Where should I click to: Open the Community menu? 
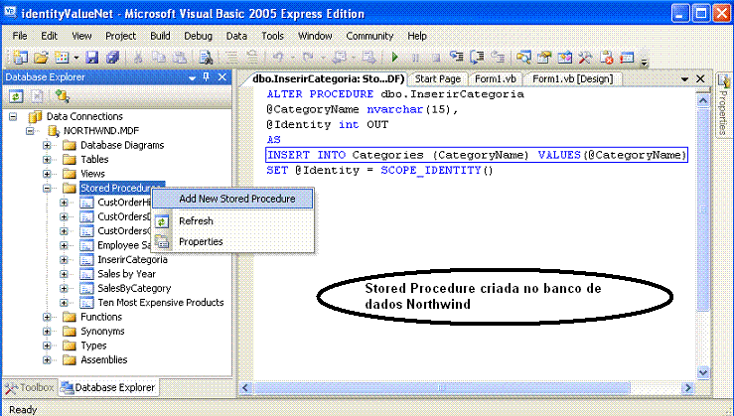369,36
